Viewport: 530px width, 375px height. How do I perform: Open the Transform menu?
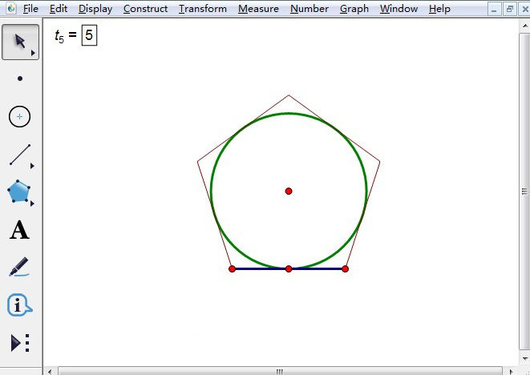pos(203,9)
